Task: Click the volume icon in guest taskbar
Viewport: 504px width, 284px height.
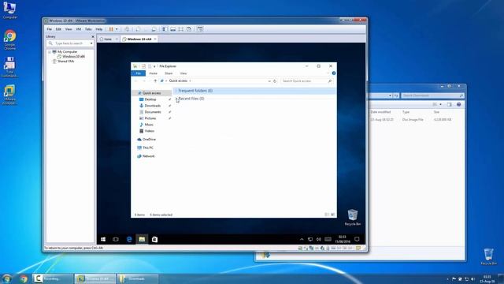Action: coord(318,239)
